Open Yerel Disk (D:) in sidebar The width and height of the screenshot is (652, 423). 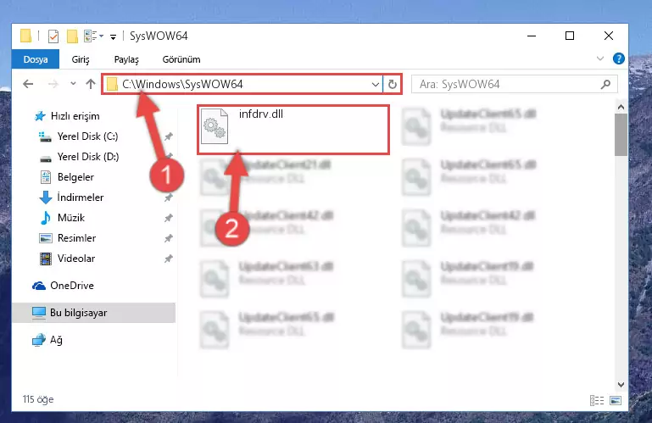click(x=88, y=157)
